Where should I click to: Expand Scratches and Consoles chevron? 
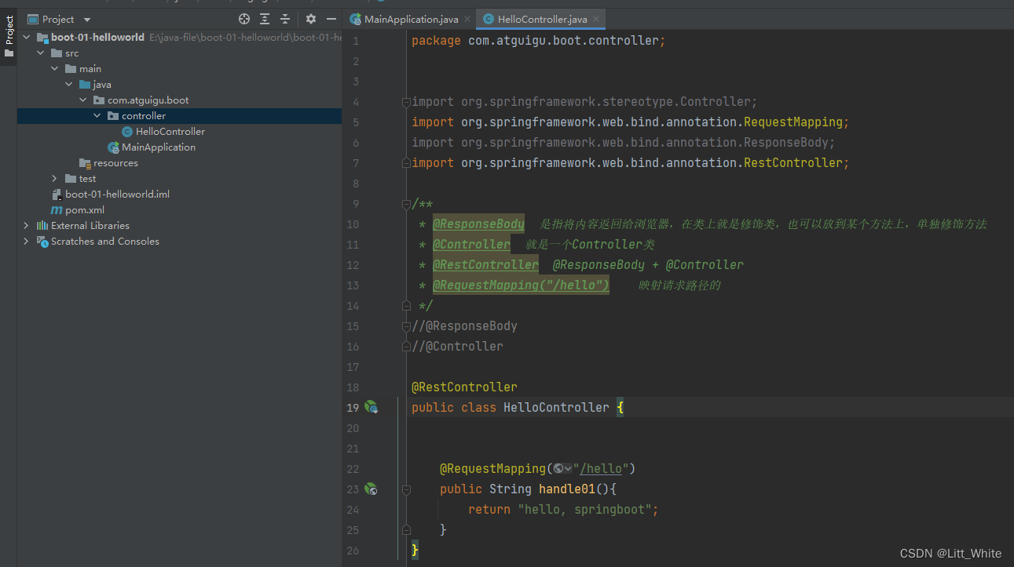[x=27, y=241]
